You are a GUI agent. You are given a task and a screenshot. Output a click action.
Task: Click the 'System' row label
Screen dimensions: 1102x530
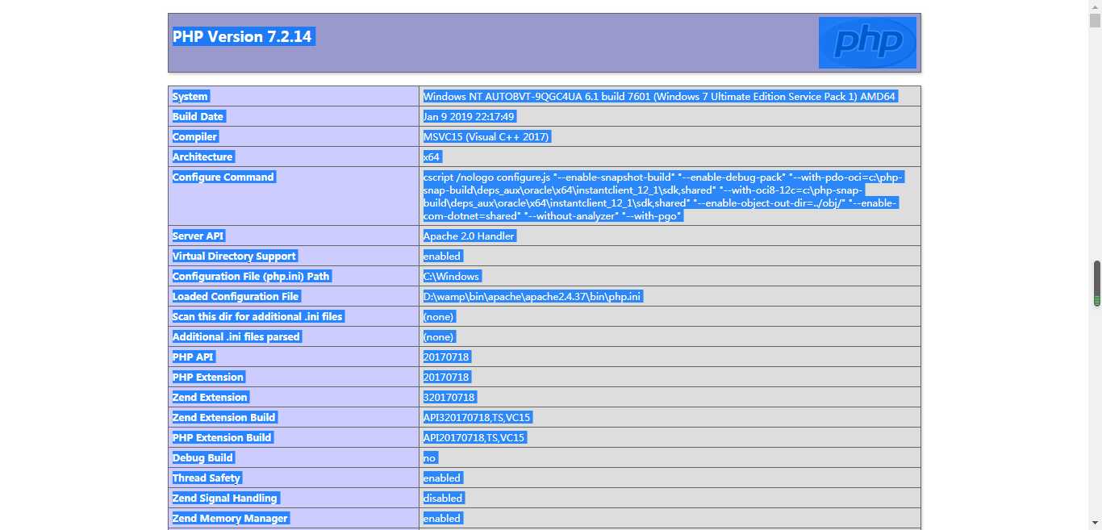click(190, 96)
